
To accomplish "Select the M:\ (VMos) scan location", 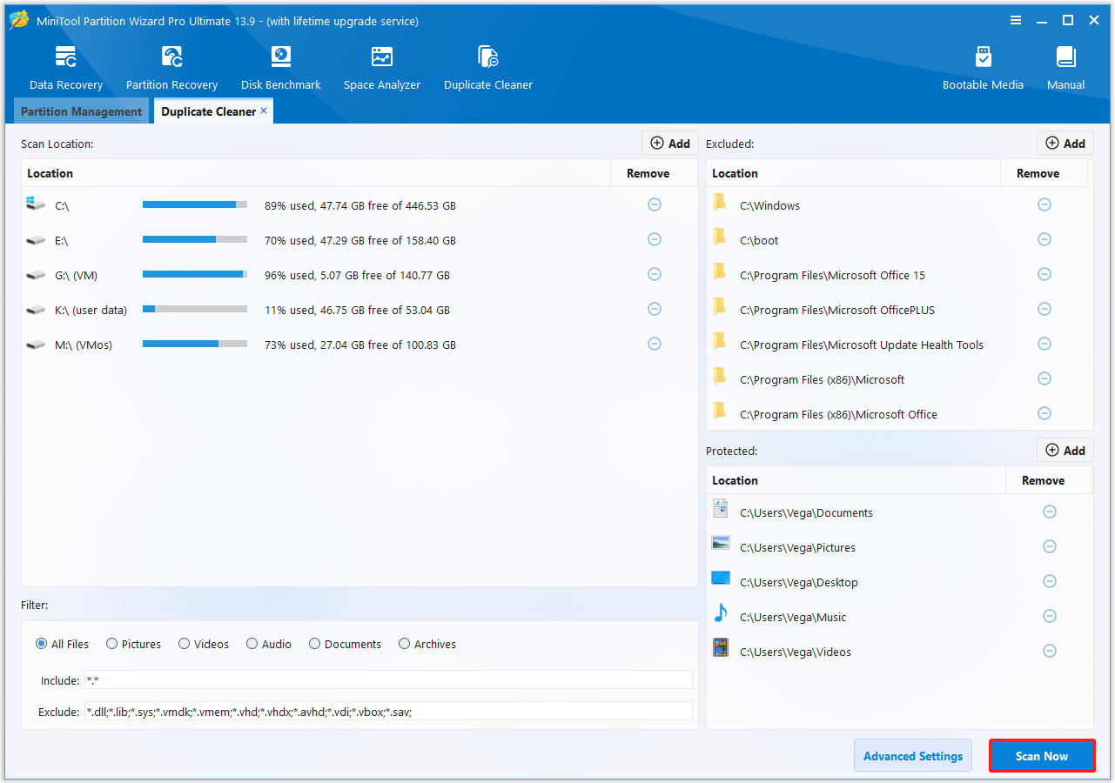I will tap(359, 345).
